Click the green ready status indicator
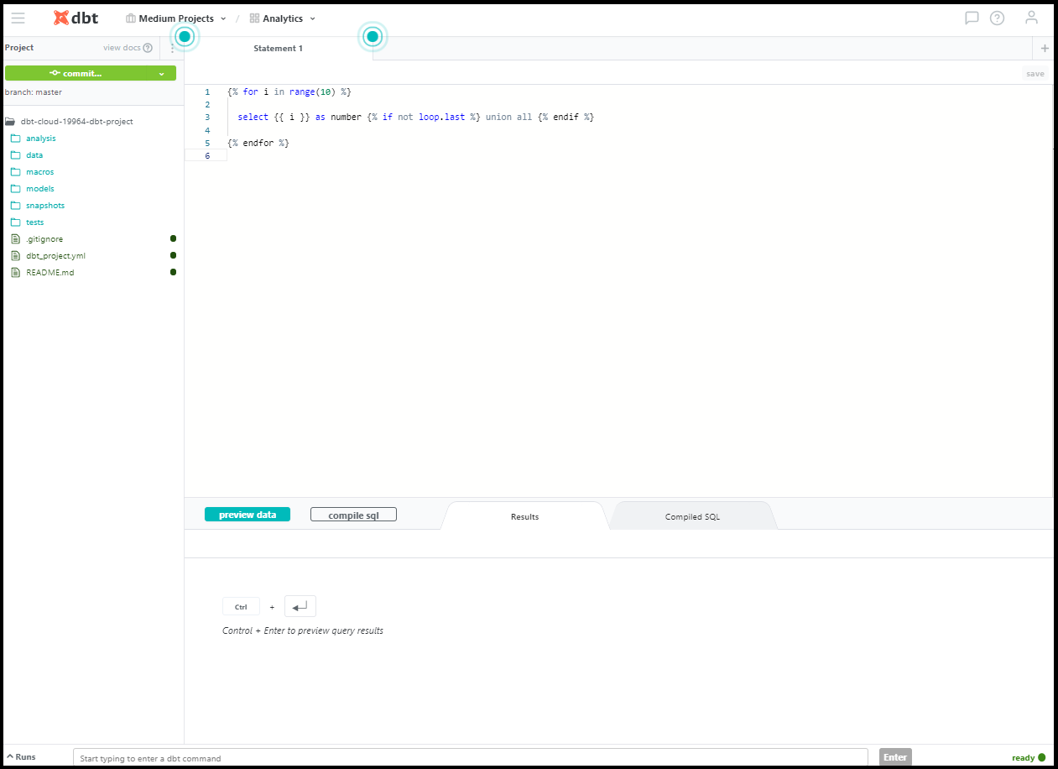Image resolution: width=1058 pixels, height=769 pixels. pyautogui.click(x=1042, y=757)
